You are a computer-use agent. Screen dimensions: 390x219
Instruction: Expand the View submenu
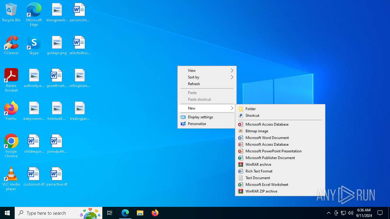[207, 71]
